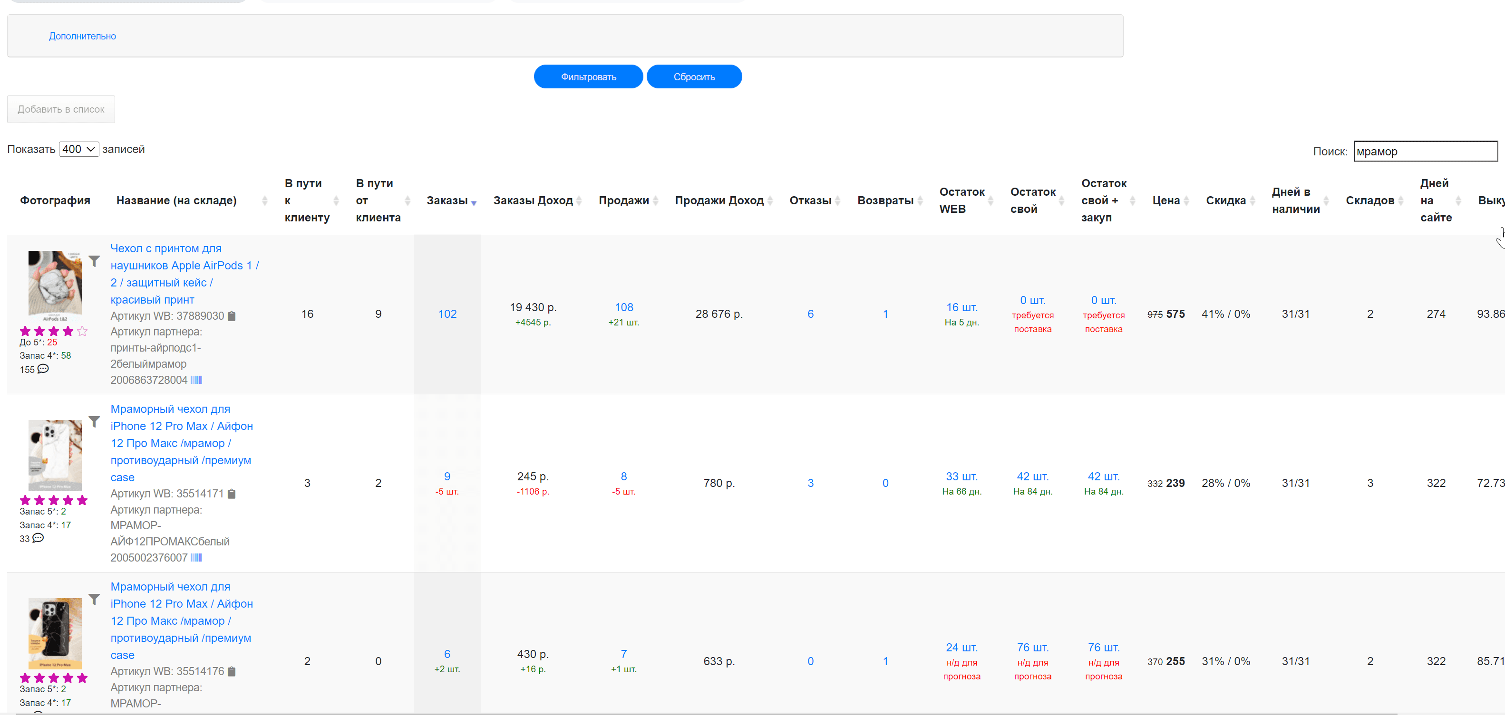Open the records-per-page dropdown showing 400

[79, 149]
